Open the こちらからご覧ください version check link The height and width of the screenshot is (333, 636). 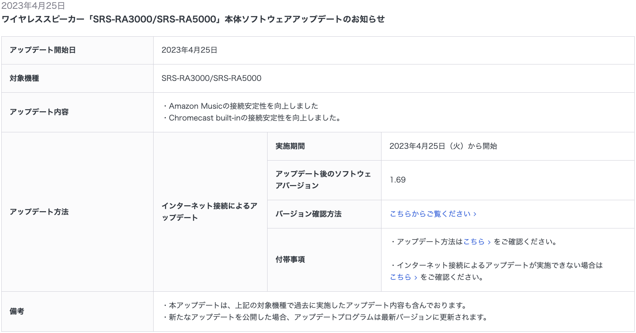(433, 214)
